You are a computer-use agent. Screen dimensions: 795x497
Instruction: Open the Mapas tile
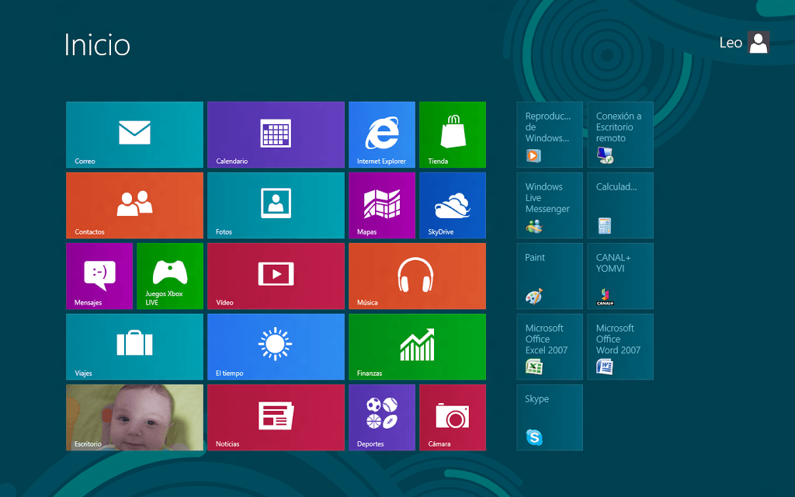[382, 205]
